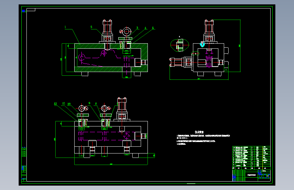The image size is (294, 190).
Task: Select part balloon number 11
Action: [64, 103]
